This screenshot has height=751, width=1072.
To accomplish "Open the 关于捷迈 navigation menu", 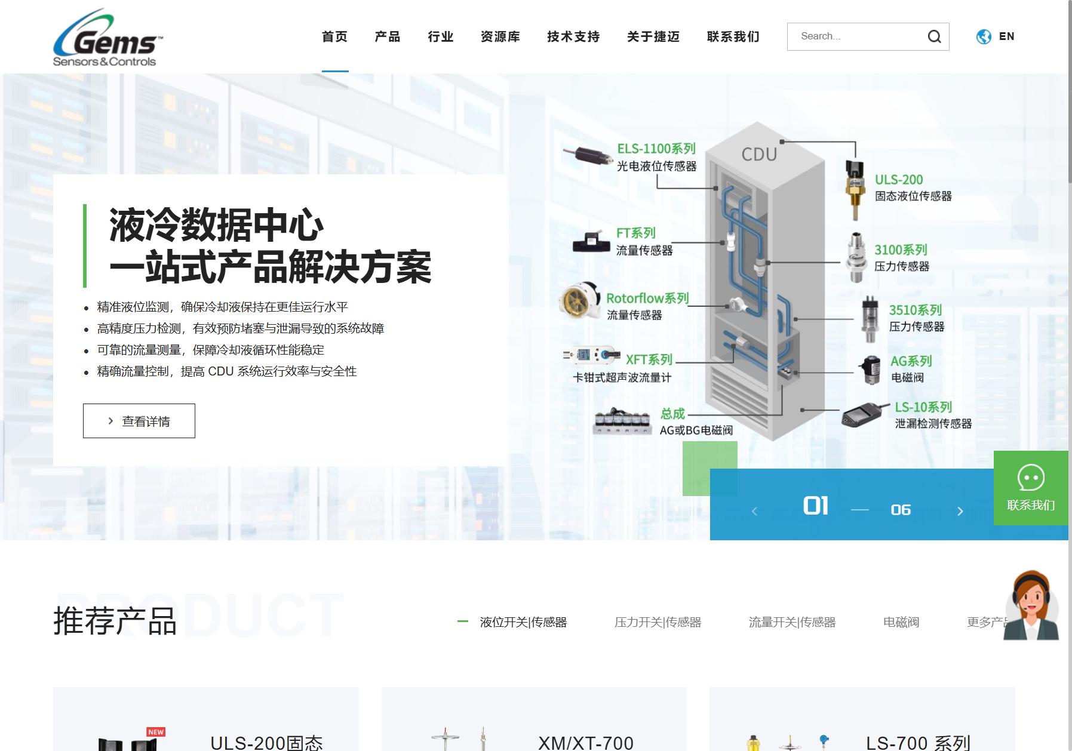I will coord(653,37).
